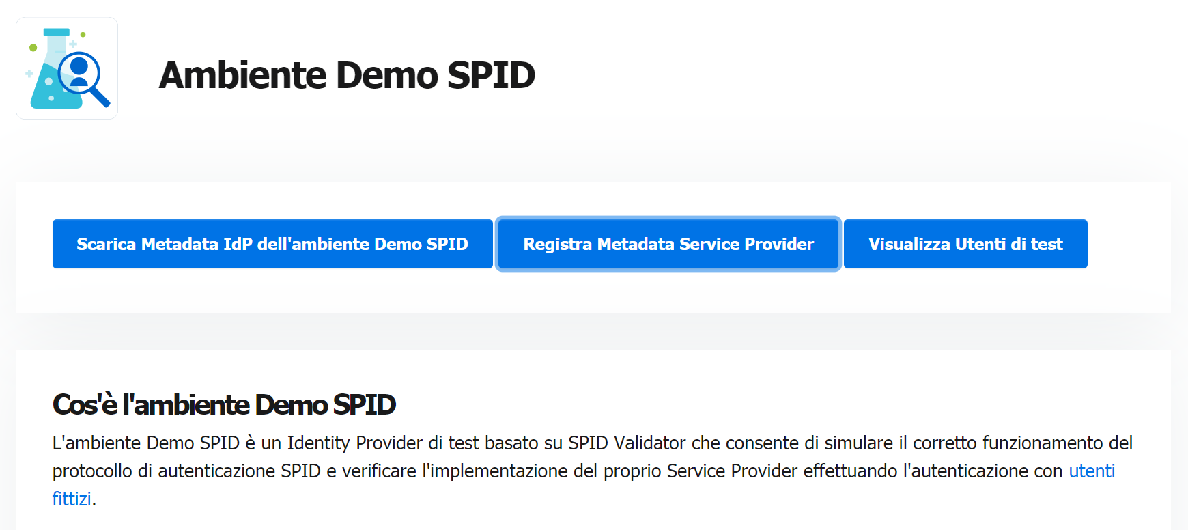This screenshot has width=1188, height=530.
Task: Click the 'Cos'è l'ambiente Demo SPID' heading
Action: (224, 405)
